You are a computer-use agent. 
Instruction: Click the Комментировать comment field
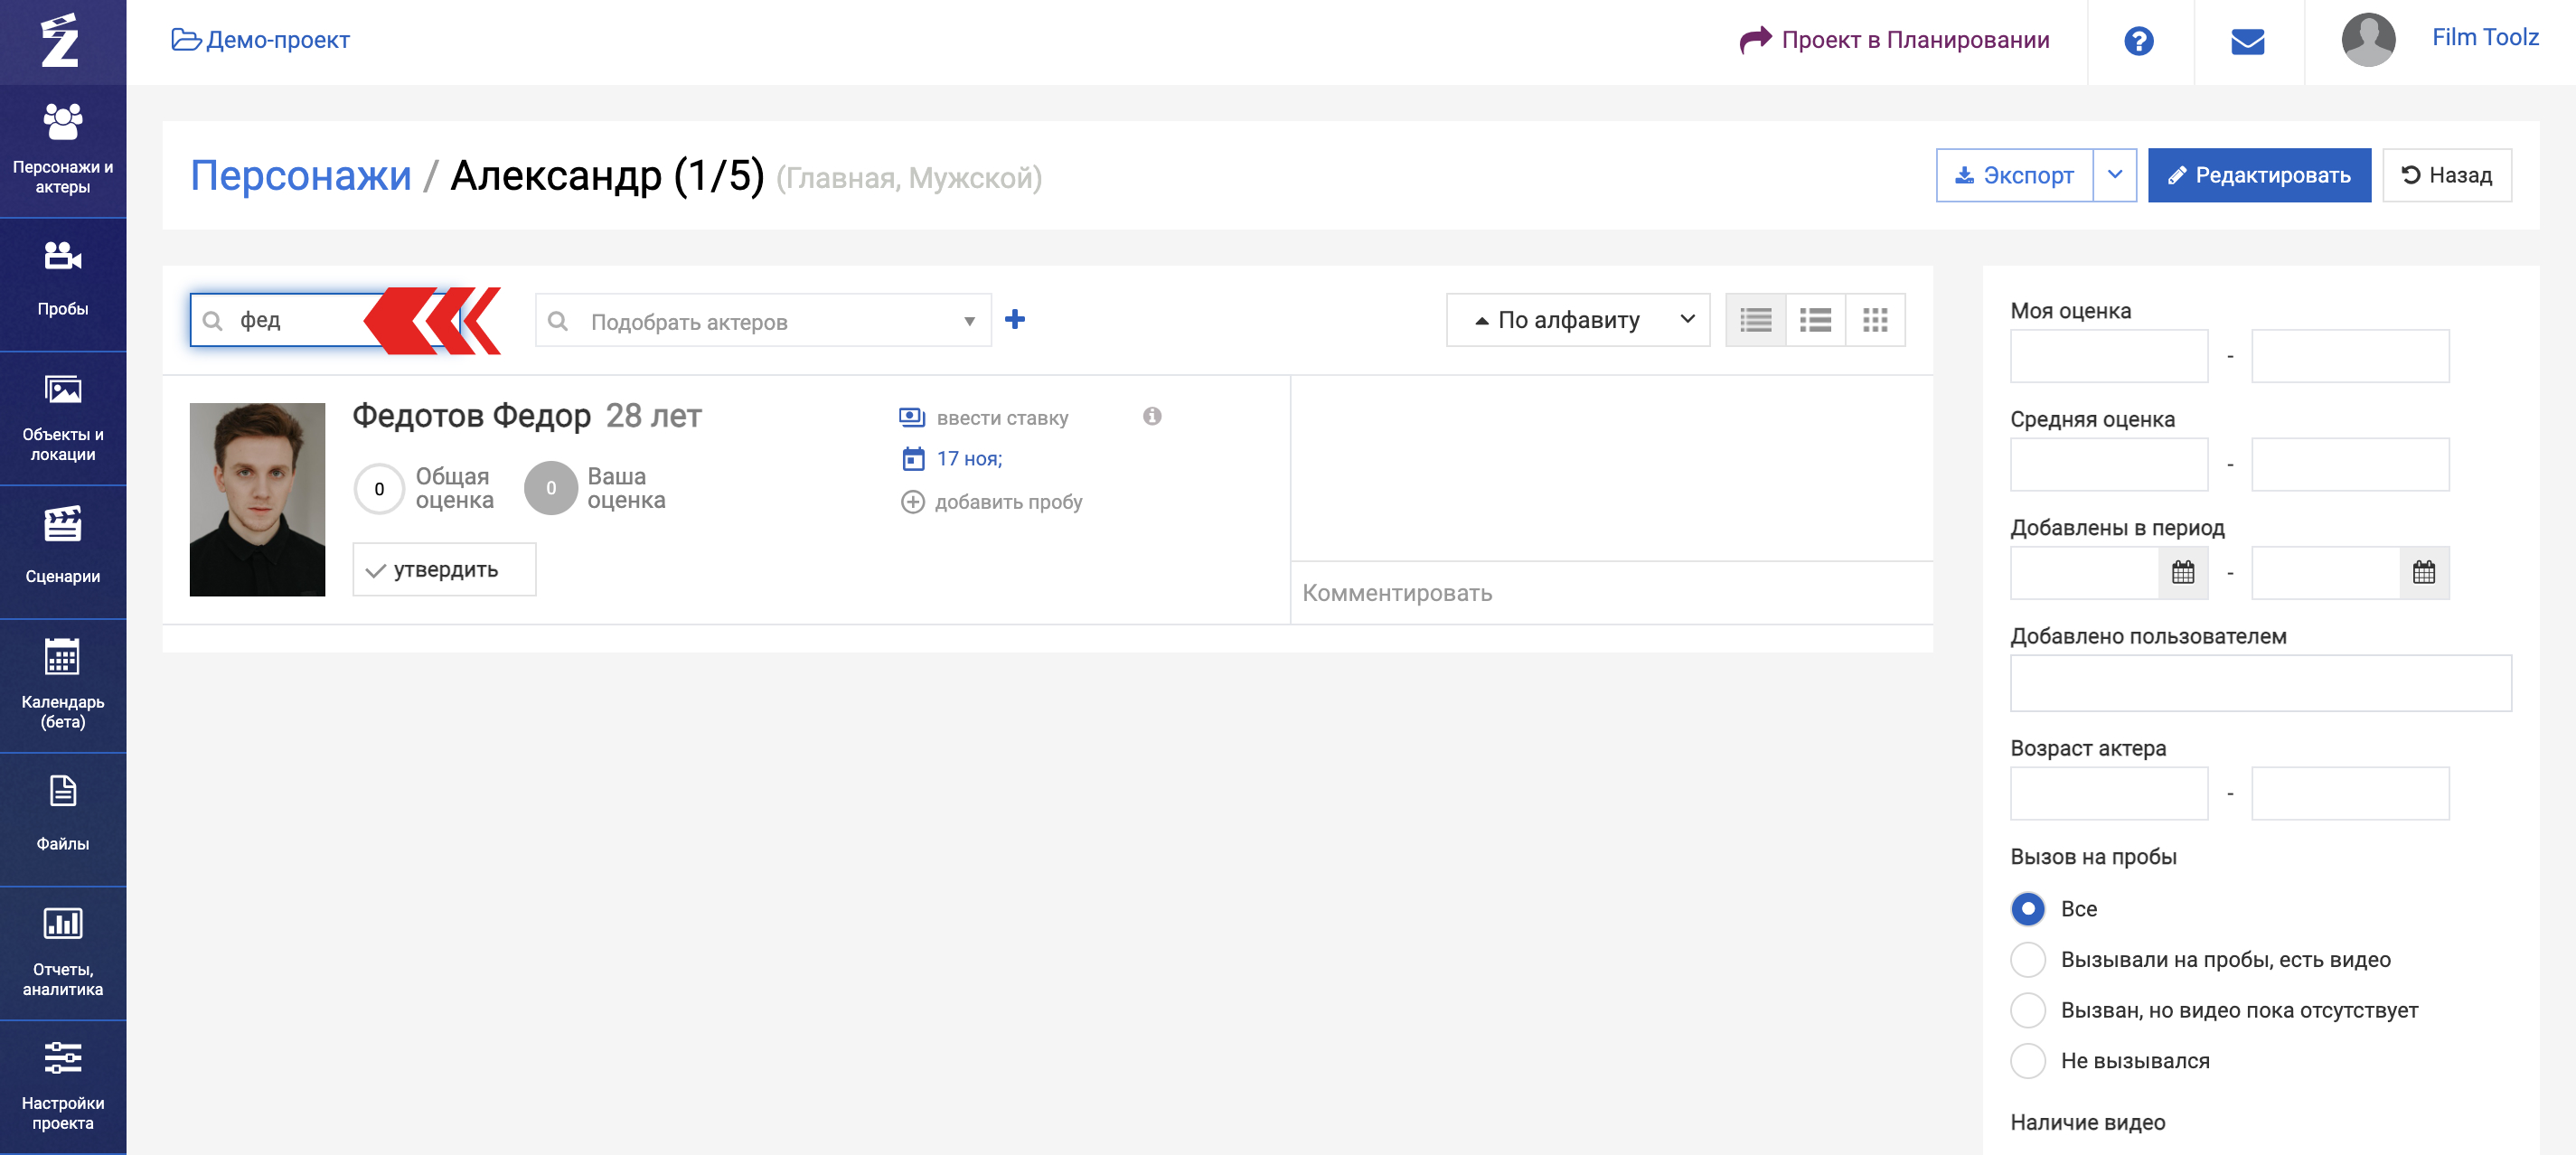point(1611,592)
